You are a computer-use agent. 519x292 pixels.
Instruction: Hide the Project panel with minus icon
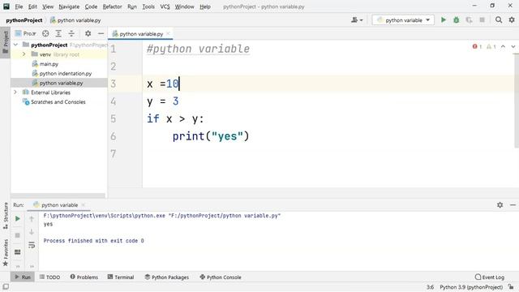pos(101,33)
